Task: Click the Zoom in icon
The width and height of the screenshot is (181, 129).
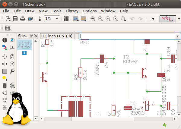Action: tap(100, 19)
